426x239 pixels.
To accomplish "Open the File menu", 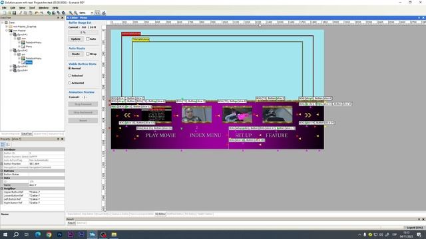I will pyautogui.click(x=4, y=7).
